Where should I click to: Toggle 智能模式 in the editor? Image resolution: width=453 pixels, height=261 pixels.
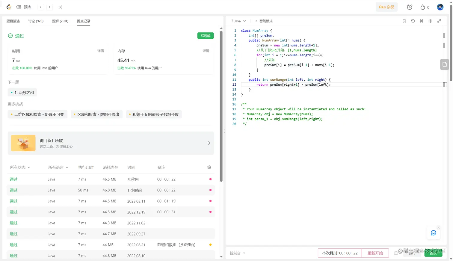click(264, 21)
